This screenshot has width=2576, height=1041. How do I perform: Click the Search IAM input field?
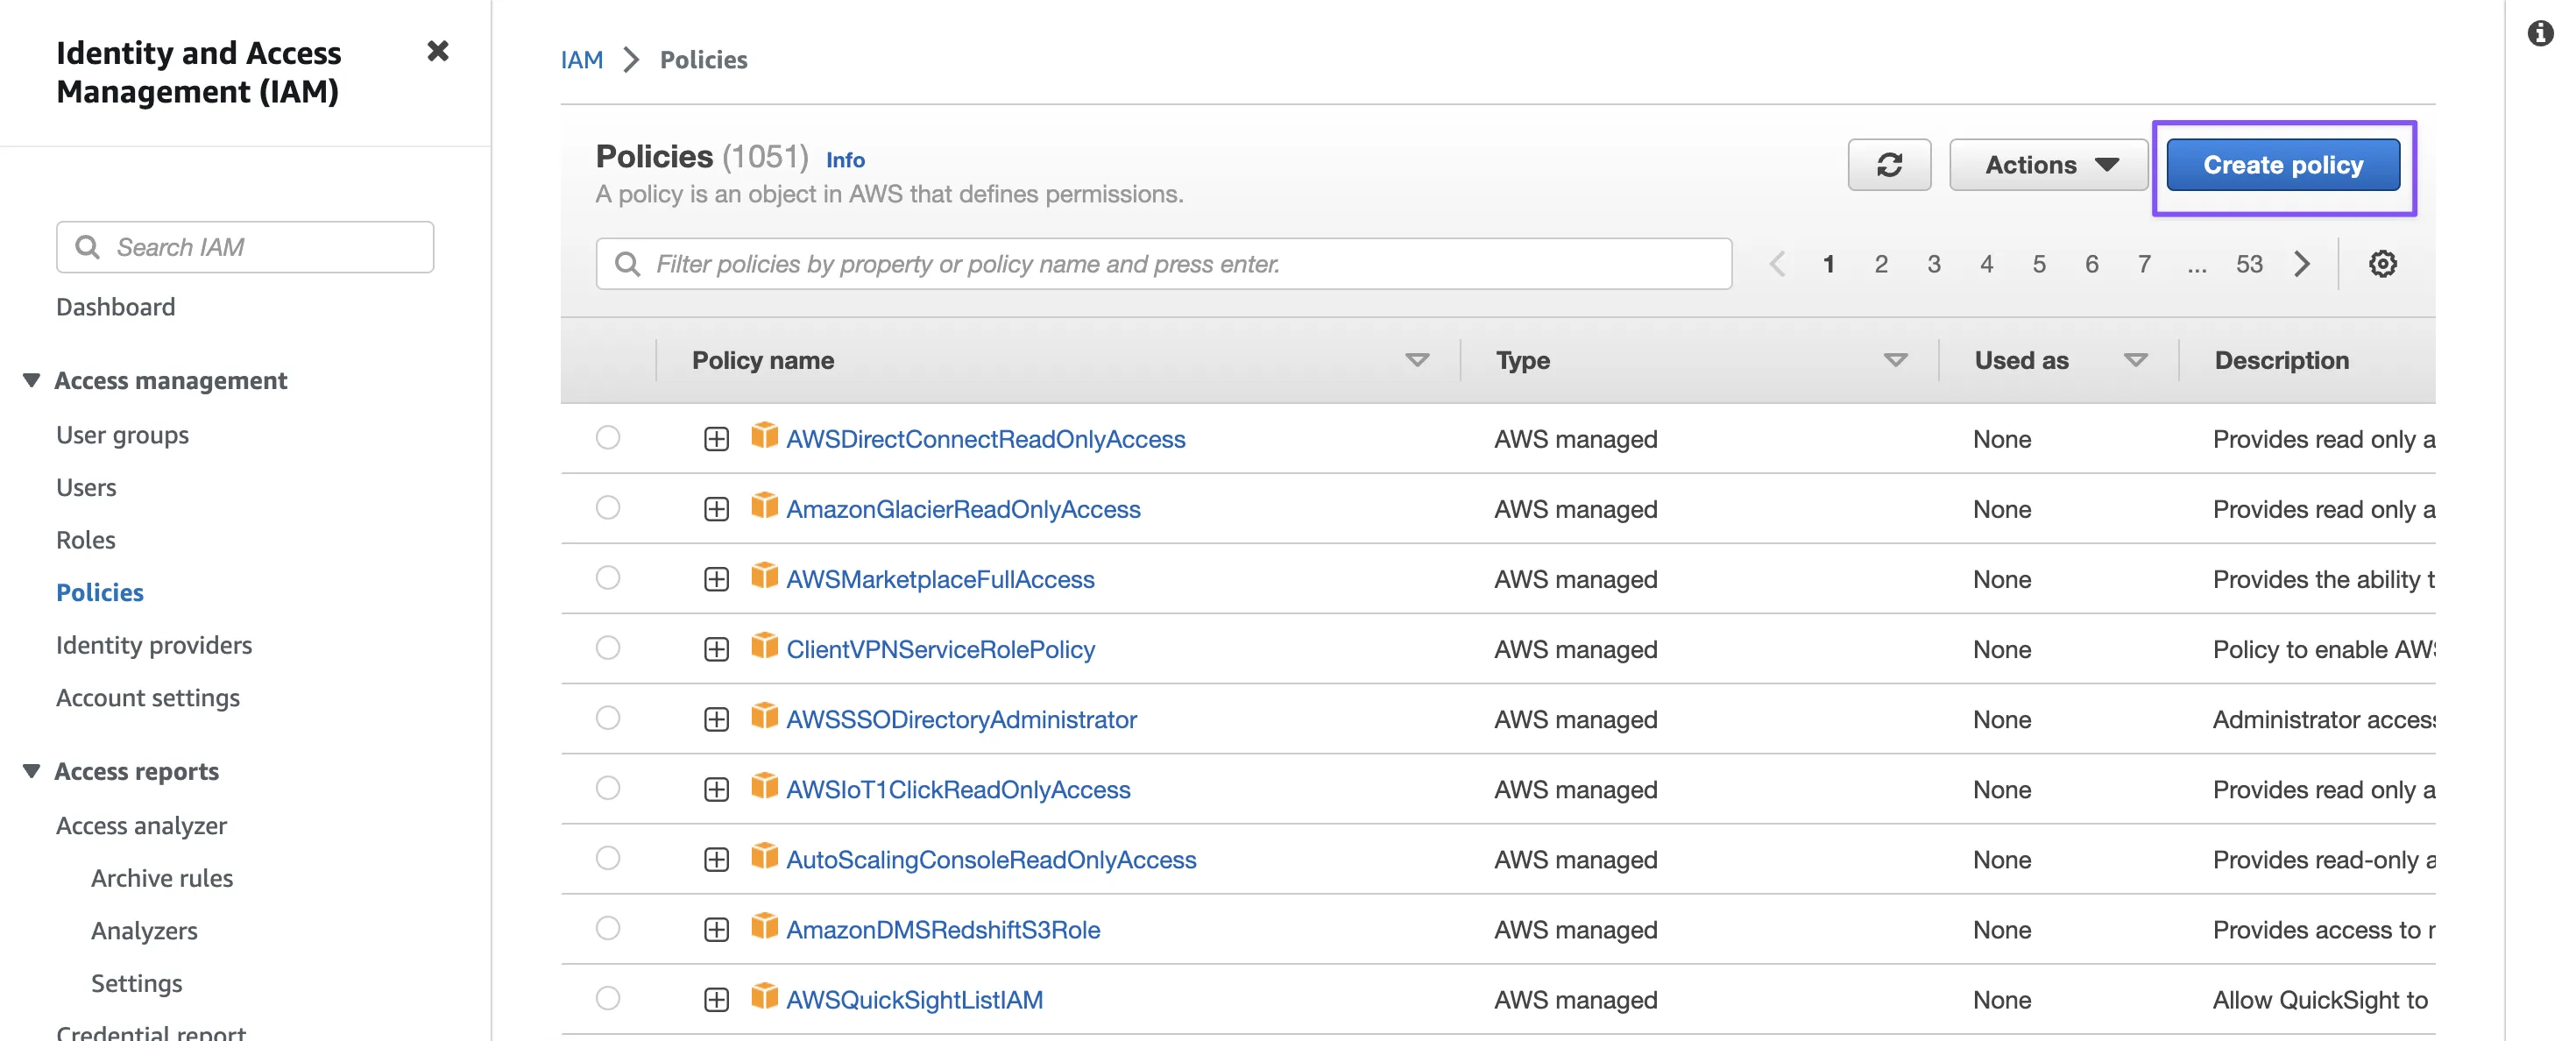coord(260,247)
